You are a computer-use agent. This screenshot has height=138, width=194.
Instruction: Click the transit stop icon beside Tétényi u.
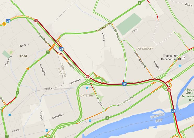tap(47, 130)
